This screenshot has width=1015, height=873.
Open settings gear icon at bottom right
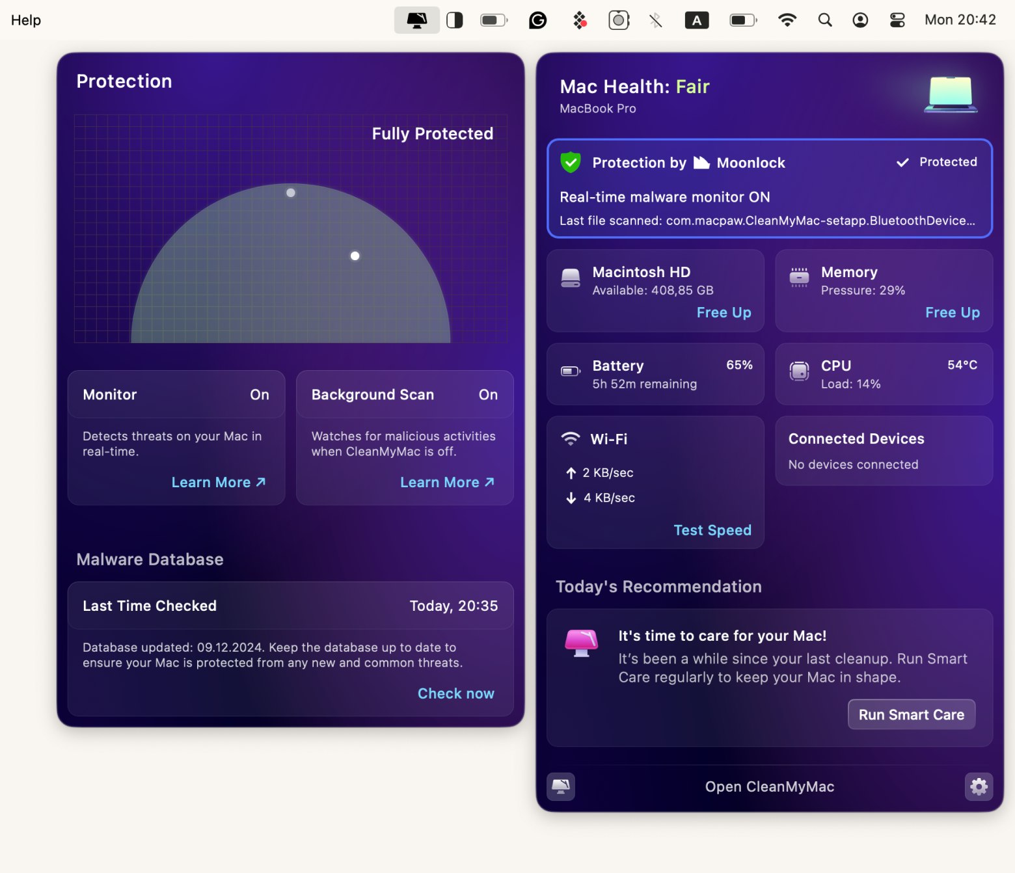pyautogui.click(x=979, y=786)
